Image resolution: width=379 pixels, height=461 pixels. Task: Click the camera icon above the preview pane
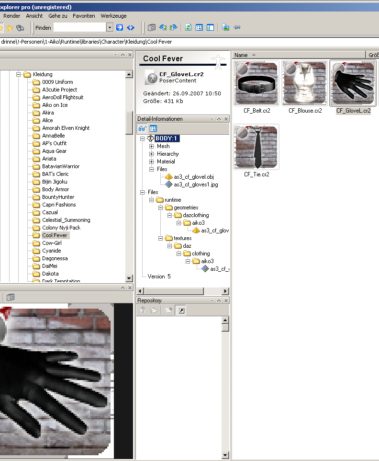coord(10,297)
